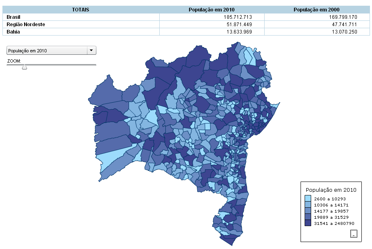Click the ZOOM slider handle
The image size is (372, 249).
(x=25, y=67)
